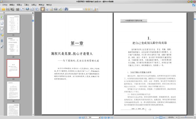Open the fifth menu in the menu bar
This screenshot has height=119, width=196.
[34, 5]
